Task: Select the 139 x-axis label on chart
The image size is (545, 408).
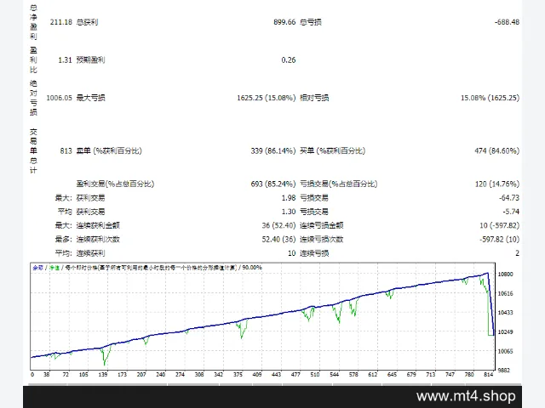Action: [x=103, y=374]
